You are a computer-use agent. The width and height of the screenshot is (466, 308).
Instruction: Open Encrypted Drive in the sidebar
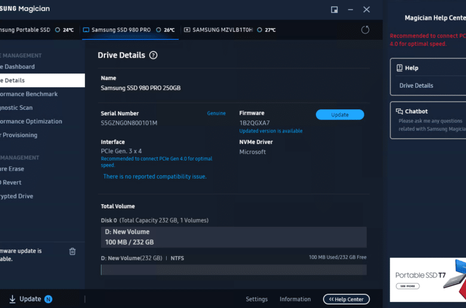(16, 196)
